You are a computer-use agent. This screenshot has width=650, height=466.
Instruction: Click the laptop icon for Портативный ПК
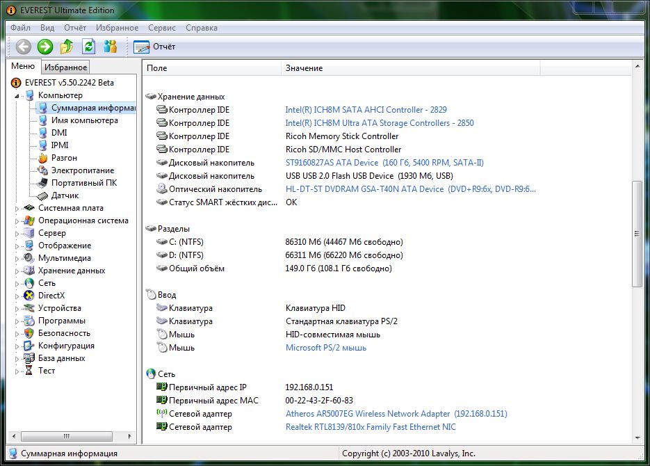(42, 183)
